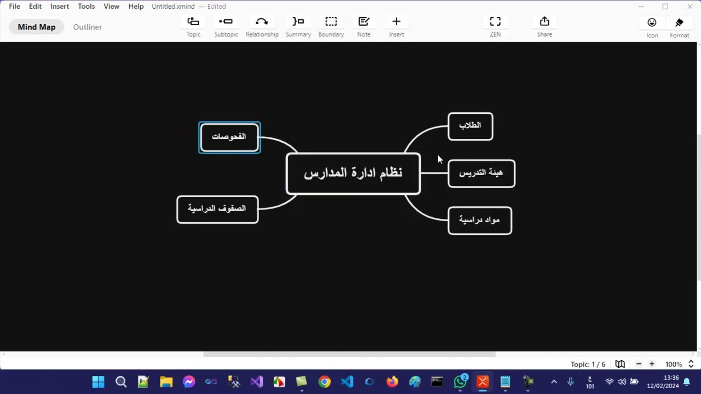Switch to Outliner view
This screenshot has height=394, width=701.
(x=88, y=27)
